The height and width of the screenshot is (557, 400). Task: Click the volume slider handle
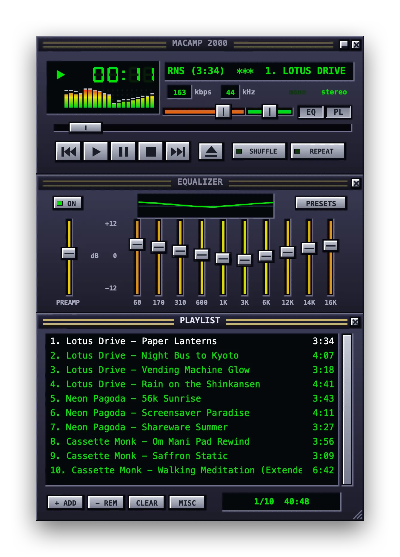pyautogui.click(x=223, y=112)
